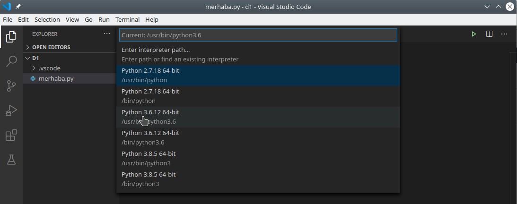Open the Explorer view in the activity bar

(11, 36)
